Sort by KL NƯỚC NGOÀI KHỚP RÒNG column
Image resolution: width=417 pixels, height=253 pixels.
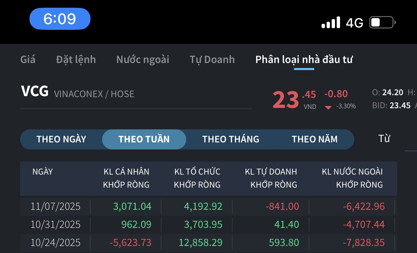coord(352,178)
